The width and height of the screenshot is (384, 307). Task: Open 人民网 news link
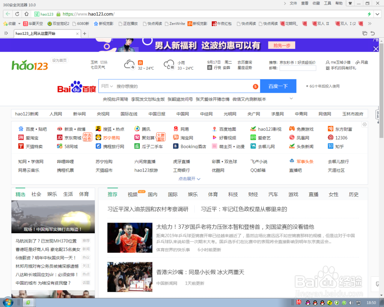tap(56, 114)
